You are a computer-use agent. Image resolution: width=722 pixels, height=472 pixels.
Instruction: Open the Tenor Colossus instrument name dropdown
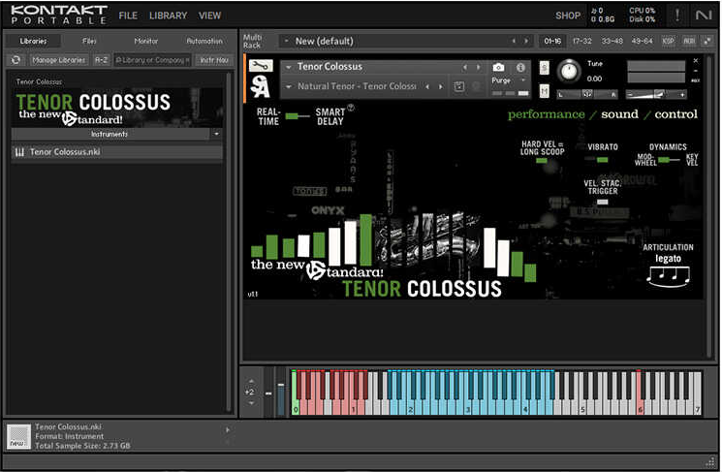(x=289, y=67)
